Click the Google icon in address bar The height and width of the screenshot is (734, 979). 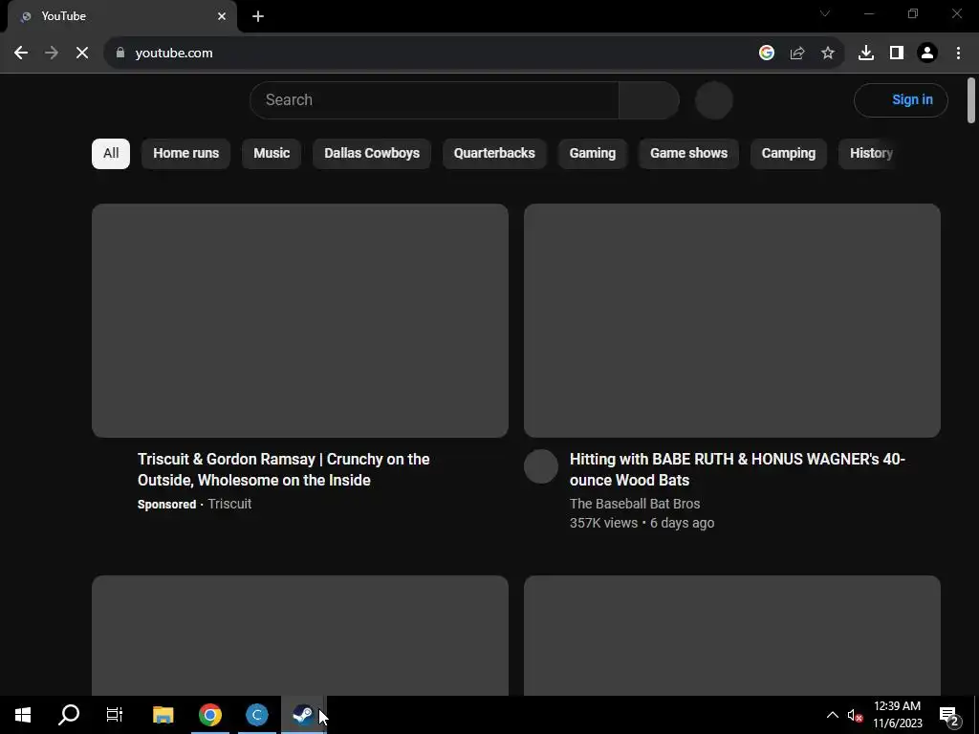(x=767, y=54)
